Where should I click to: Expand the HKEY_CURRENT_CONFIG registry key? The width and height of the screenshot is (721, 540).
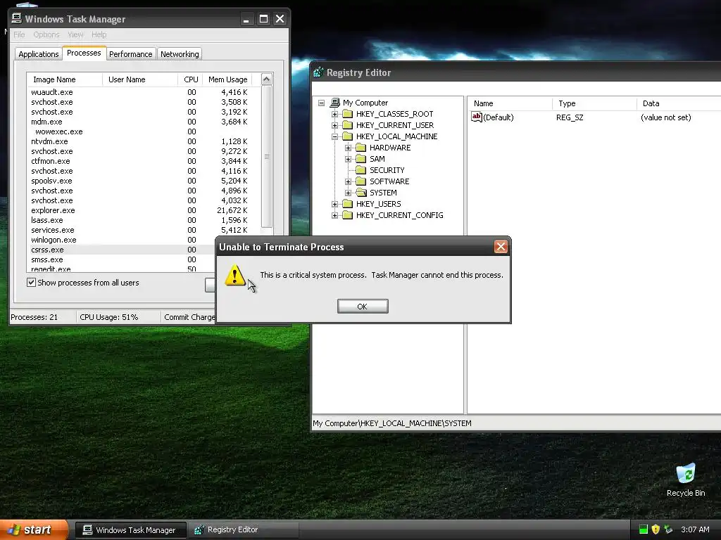(x=334, y=215)
